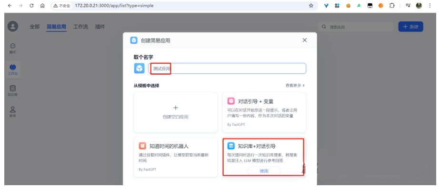Click the 对话引导 + 变量 template icon
This screenshot has height=189, width=440.
click(x=230, y=101)
